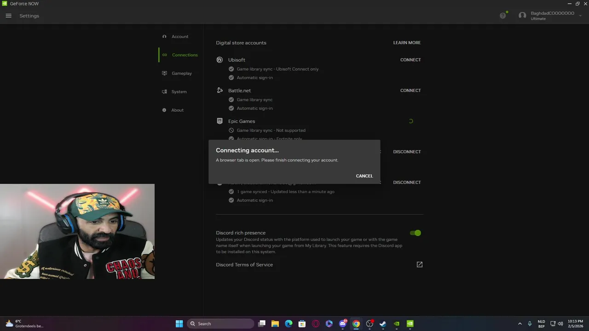Open the OBS Studio taskbar icon

tap(370, 324)
